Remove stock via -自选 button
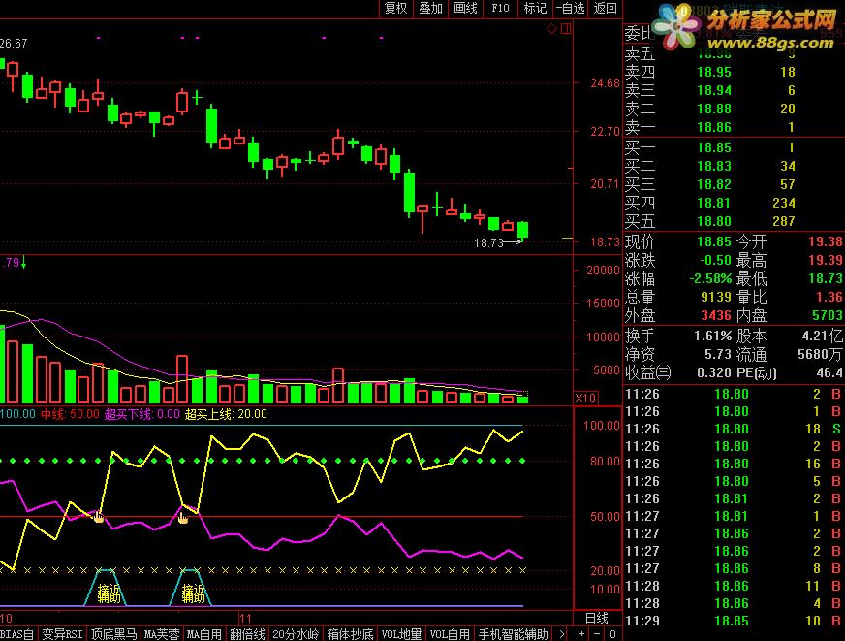 click(x=570, y=8)
